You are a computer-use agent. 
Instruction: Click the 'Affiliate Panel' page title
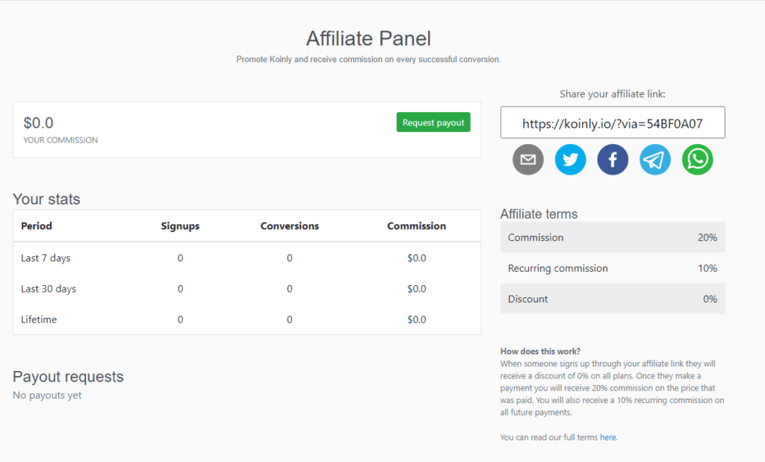[x=369, y=39]
